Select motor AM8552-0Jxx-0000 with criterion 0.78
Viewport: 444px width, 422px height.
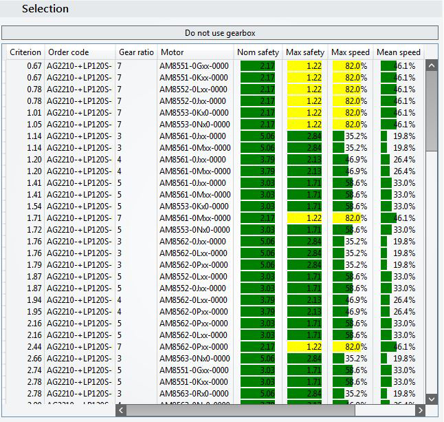215,101
